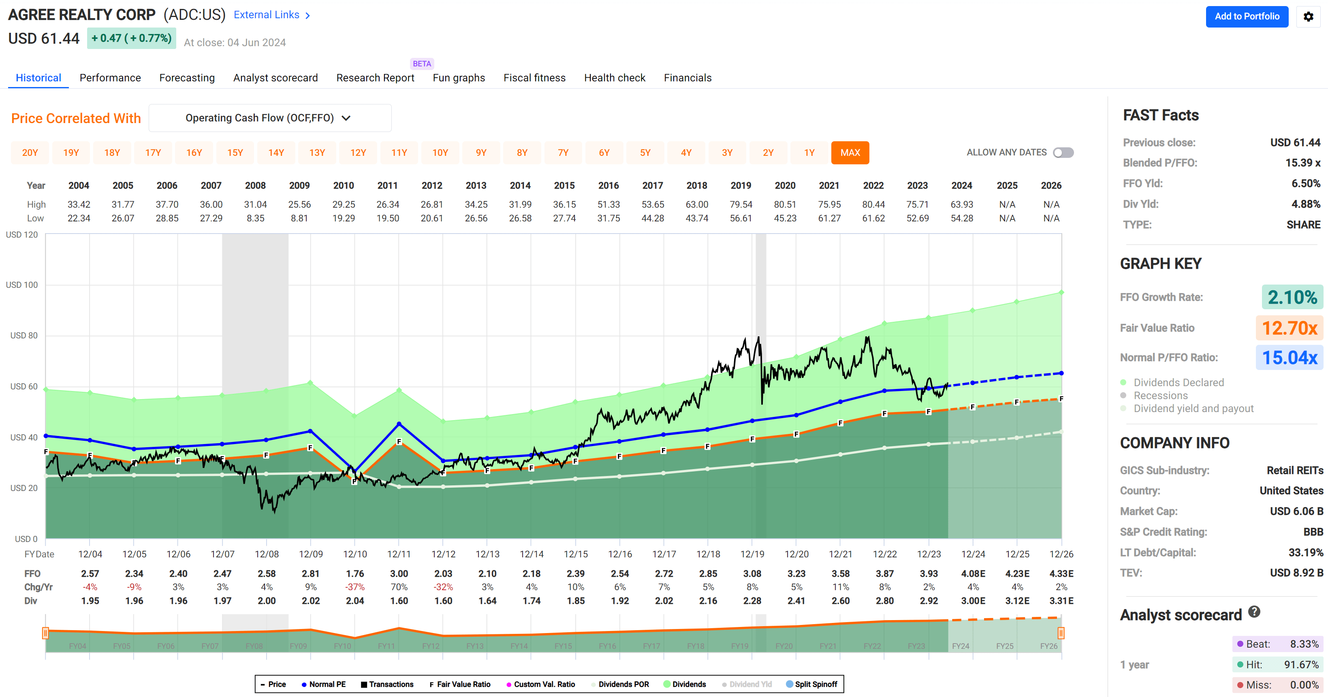Screen dimensions: 1328x697
Task: Click the right range slider handle
Action: (1061, 633)
